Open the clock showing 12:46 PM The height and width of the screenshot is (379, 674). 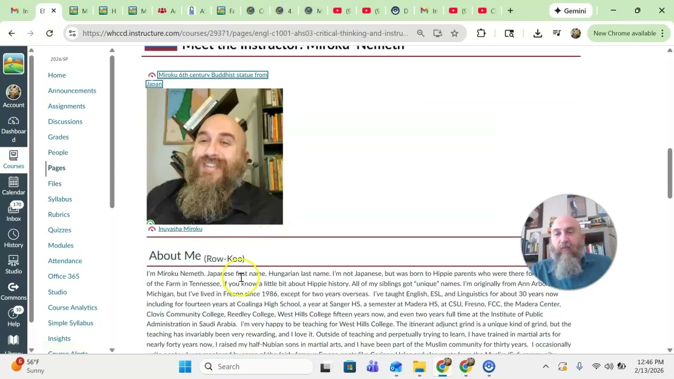(650, 366)
